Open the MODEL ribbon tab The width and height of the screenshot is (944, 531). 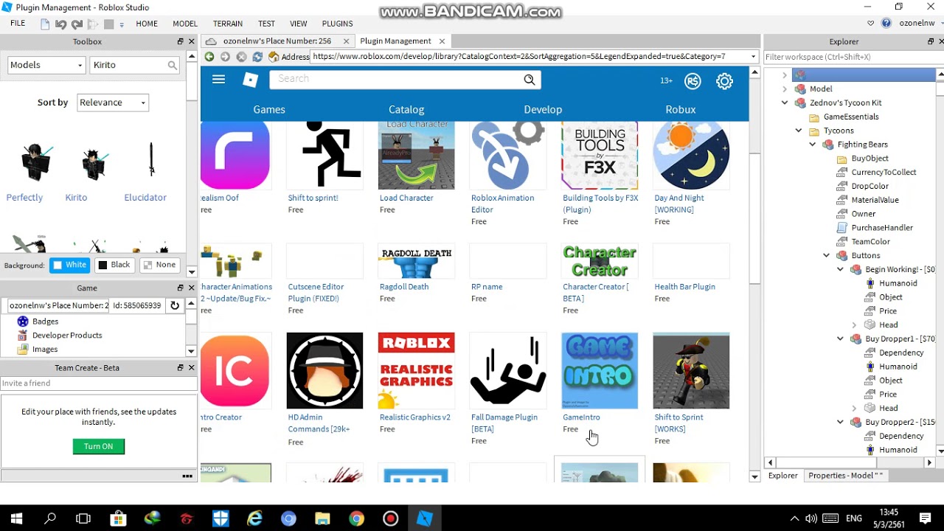click(x=185, y=24)
